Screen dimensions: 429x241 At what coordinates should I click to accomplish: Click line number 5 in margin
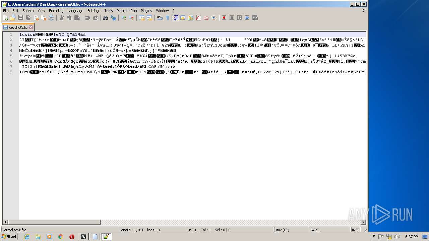click(11, 56)
